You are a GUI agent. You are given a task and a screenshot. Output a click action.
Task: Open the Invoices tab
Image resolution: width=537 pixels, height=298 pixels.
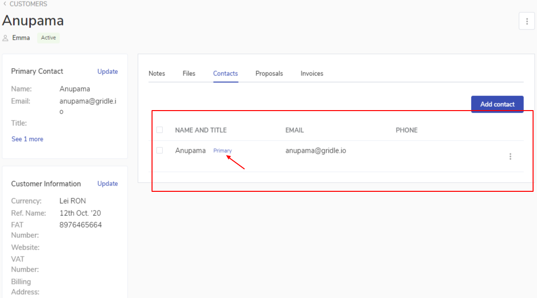(x=312, y=73)
